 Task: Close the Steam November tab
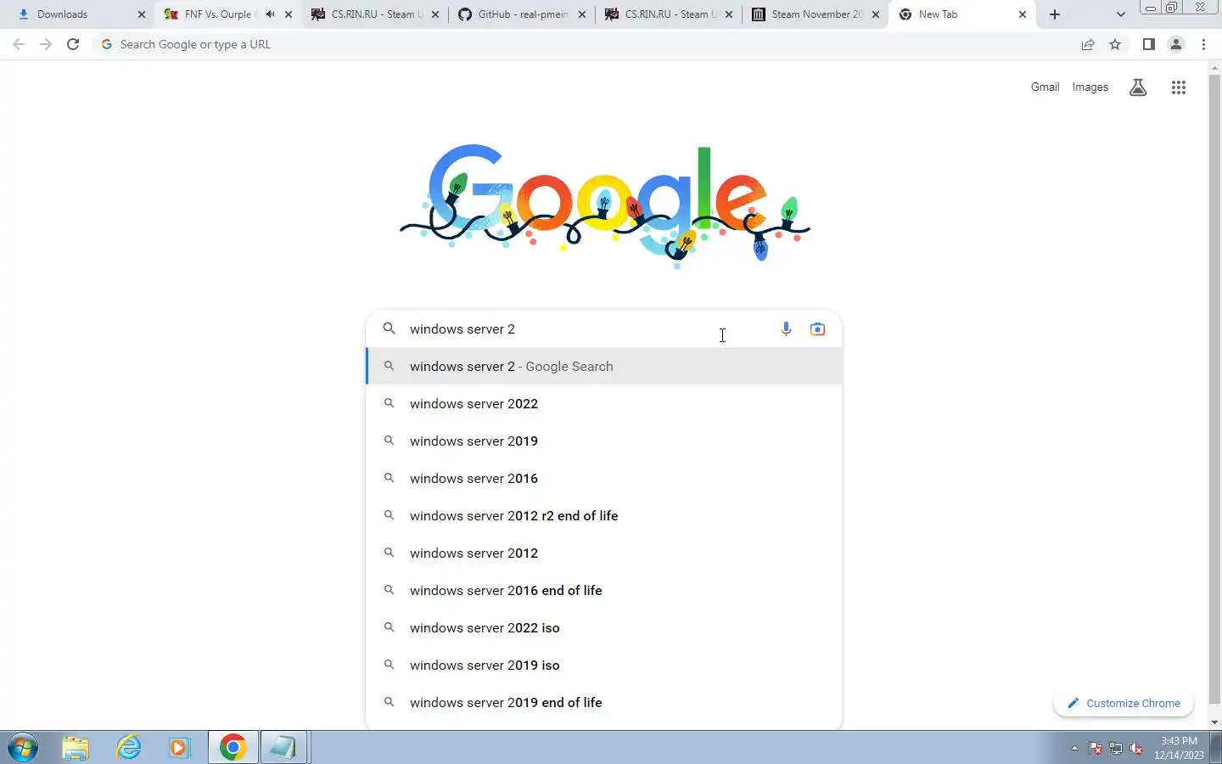click(x=876, y=14)
